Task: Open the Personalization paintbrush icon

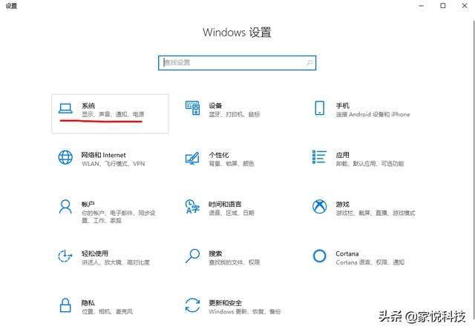Action: point(193,158)
